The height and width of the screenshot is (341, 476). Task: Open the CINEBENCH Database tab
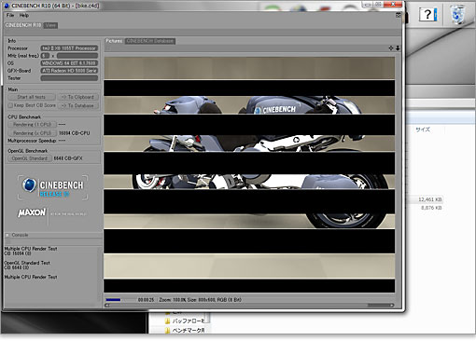pos(150,41)
